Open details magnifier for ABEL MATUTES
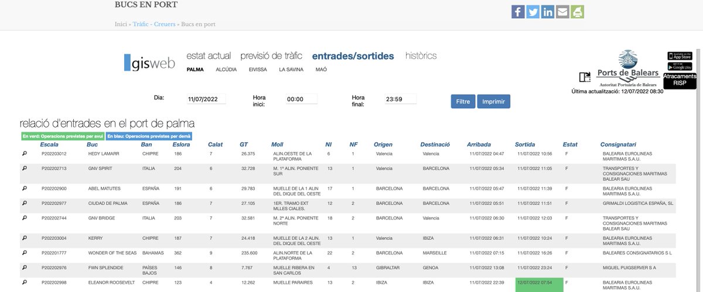703x292 pixels. pyautogui.click(x=25, y=188)
